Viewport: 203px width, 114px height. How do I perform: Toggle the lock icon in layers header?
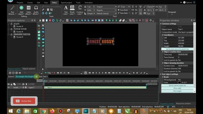click(x=11, y=84)
